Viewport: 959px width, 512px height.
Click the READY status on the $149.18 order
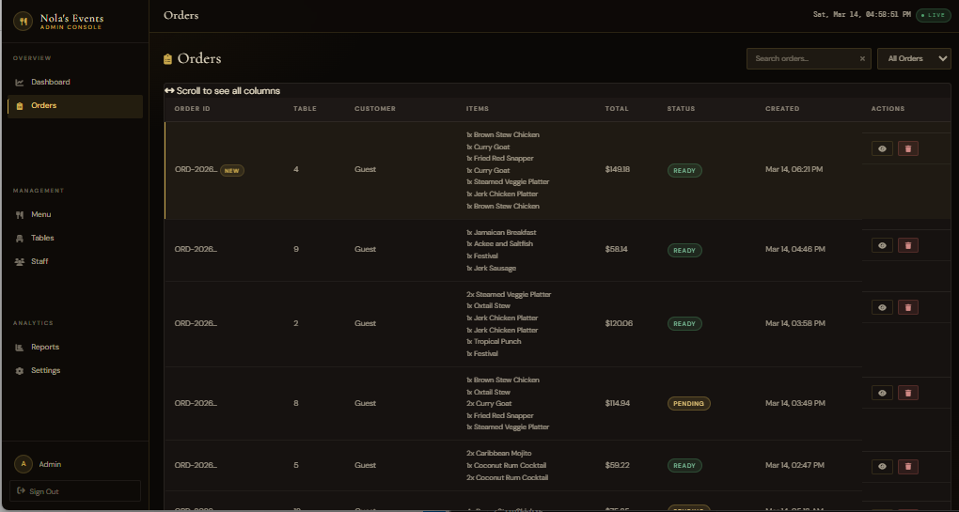[684, 170]
